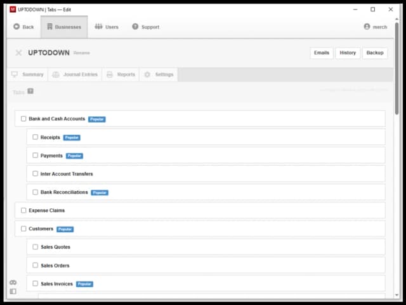
Task: Tick the Payments checkbox
Action: pos(36,155)
